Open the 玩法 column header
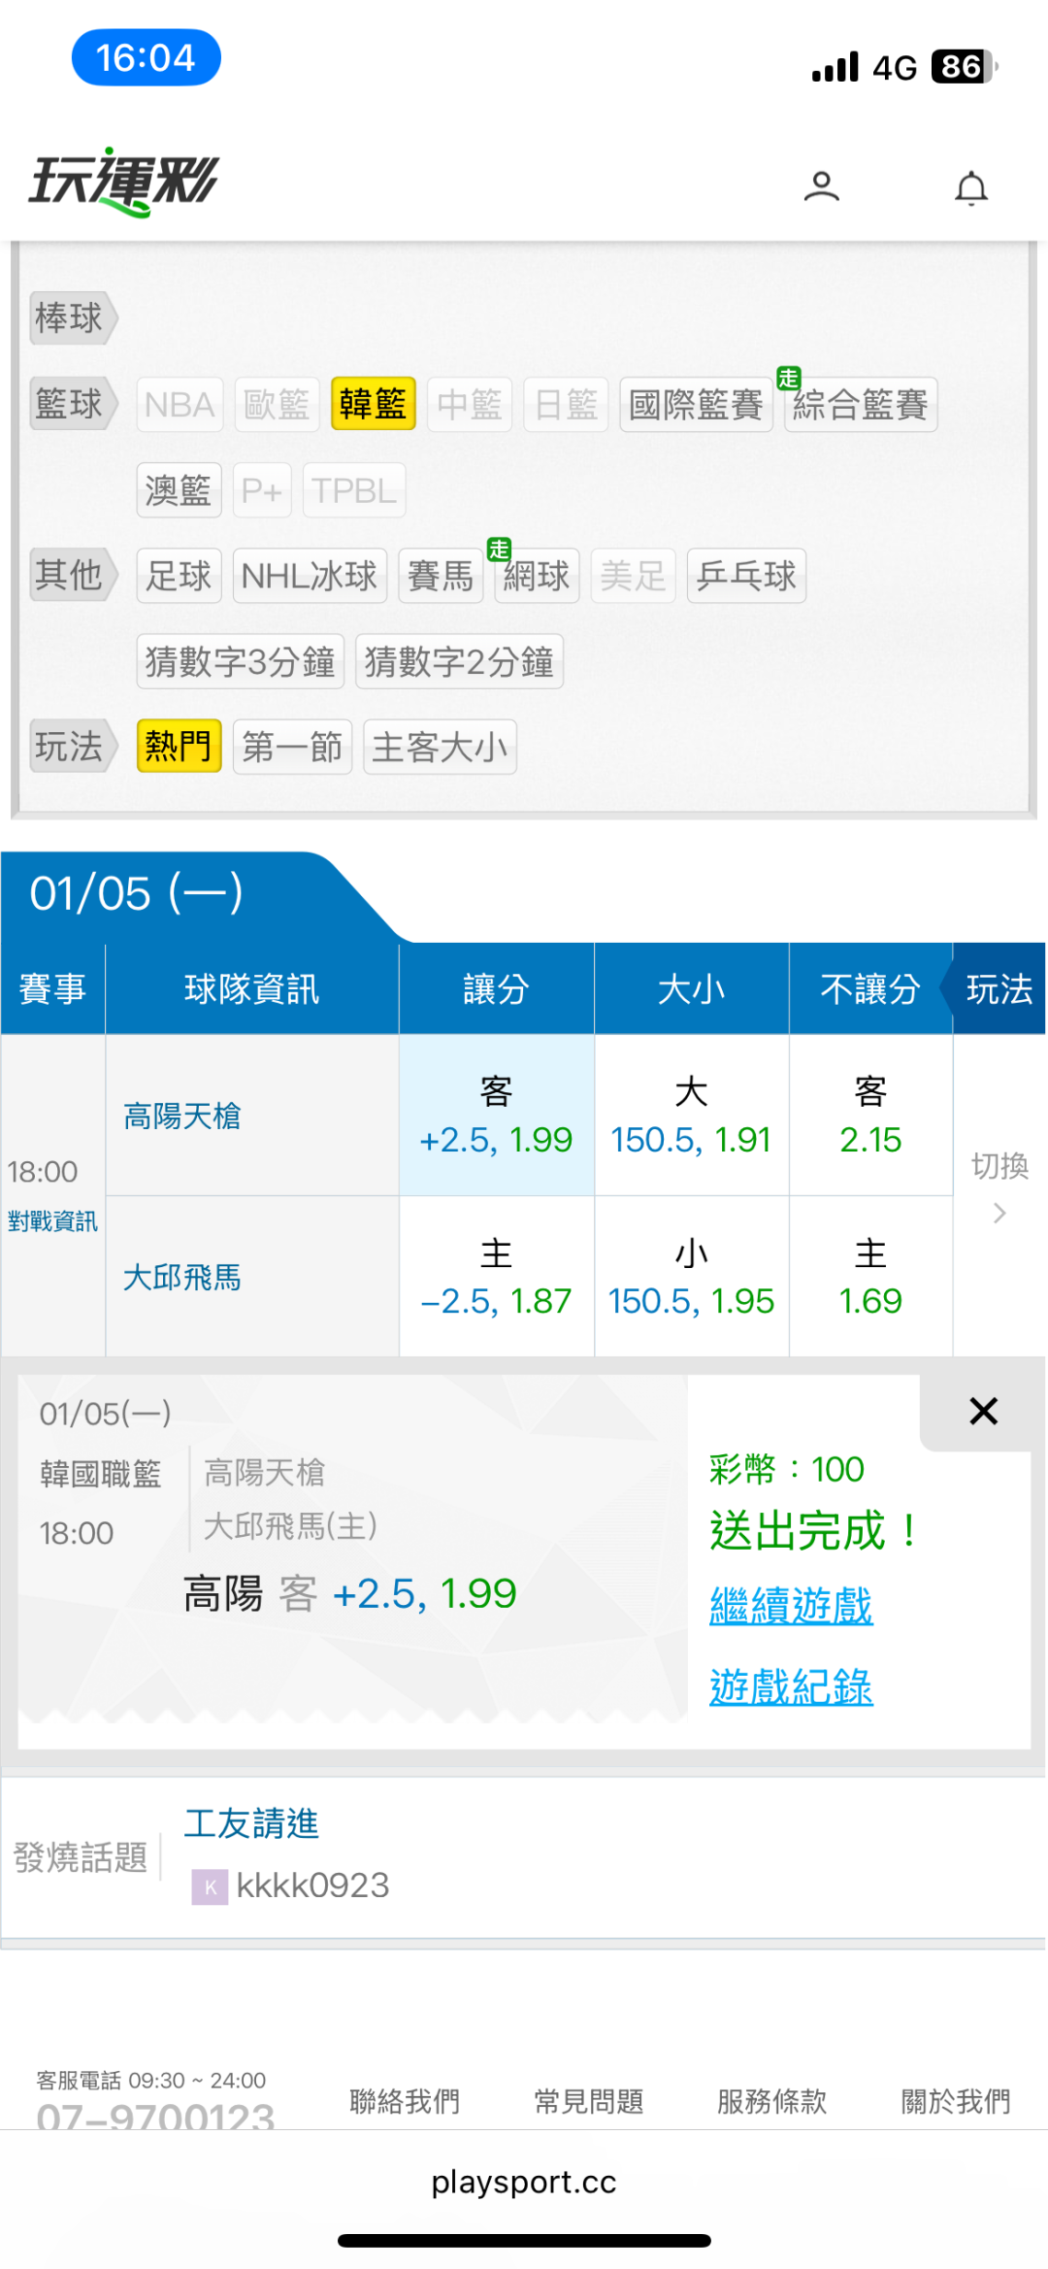 coord(999,989)
